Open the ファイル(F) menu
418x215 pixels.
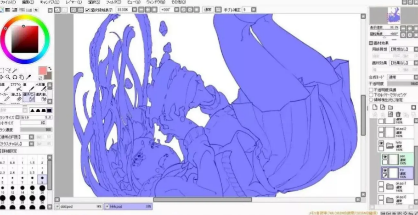[8, 2]
